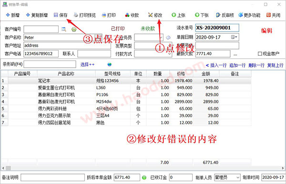This screenshot has height=184, width=286.
Task: Click the 条形码(F4) barcode input
Action: 50,64
